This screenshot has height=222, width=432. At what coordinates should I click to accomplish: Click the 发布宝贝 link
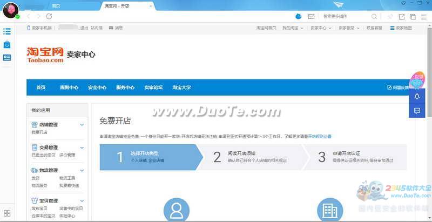39,208
